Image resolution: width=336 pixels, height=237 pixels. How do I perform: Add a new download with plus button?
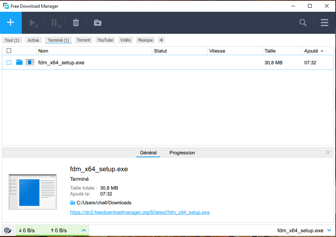[x=10, y=22]
